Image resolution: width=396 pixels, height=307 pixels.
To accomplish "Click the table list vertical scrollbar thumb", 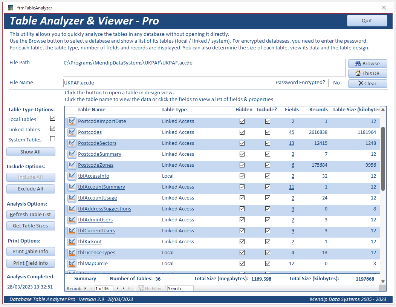I will pos(383,159).
